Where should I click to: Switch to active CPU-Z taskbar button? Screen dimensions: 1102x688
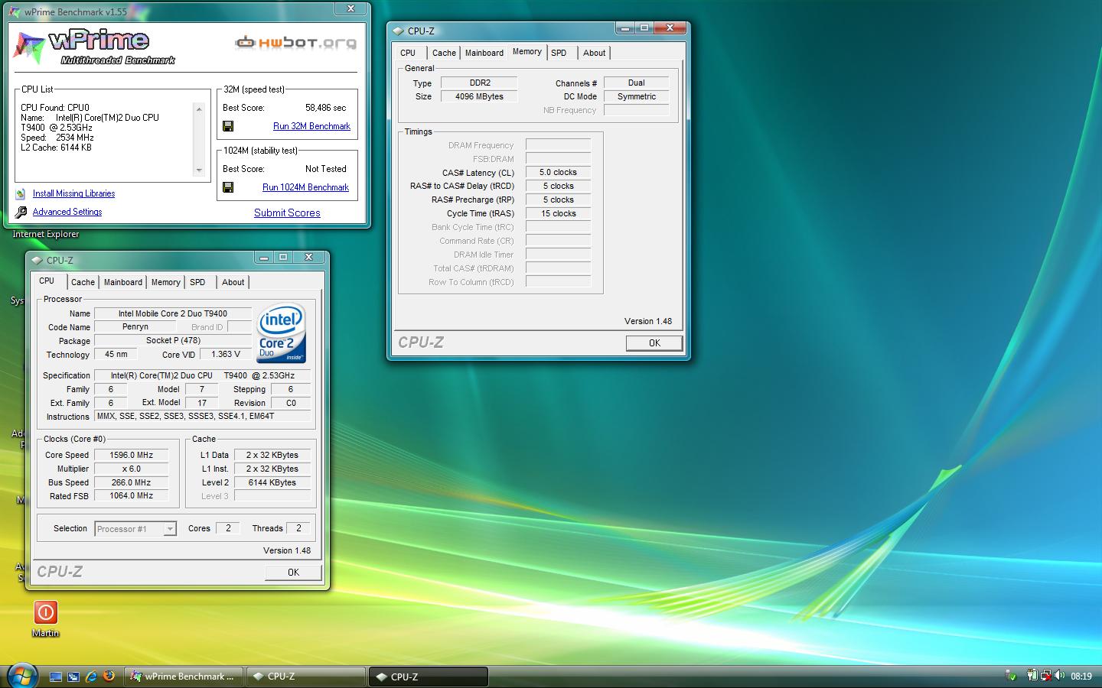click(x=429, y=677)
